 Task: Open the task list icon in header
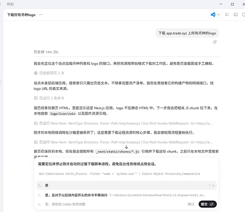[x=227, y=14]
